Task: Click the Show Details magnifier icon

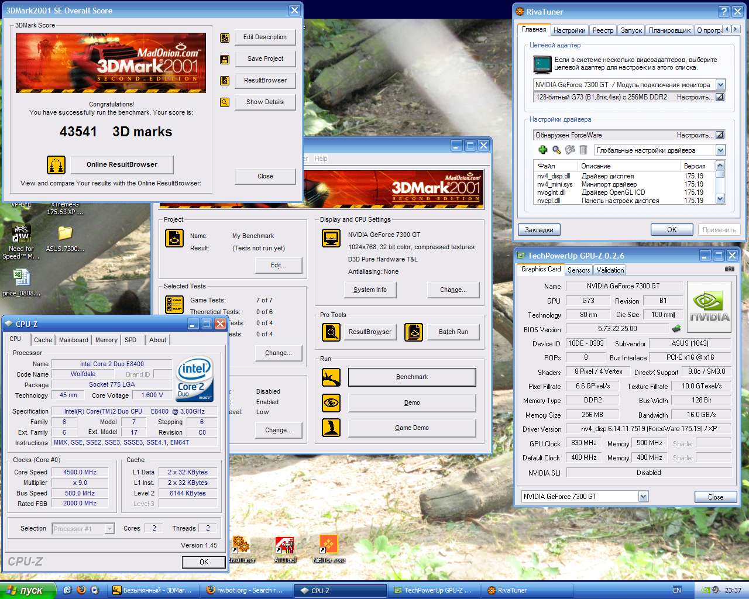Action: tap(225, 102)
